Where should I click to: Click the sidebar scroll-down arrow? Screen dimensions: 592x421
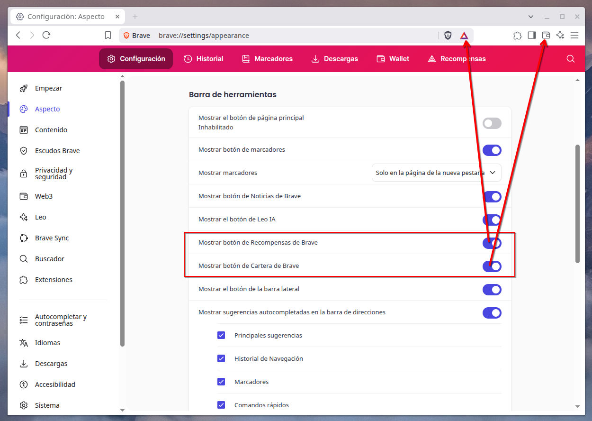pyautogui.click(x=122, y=410)
